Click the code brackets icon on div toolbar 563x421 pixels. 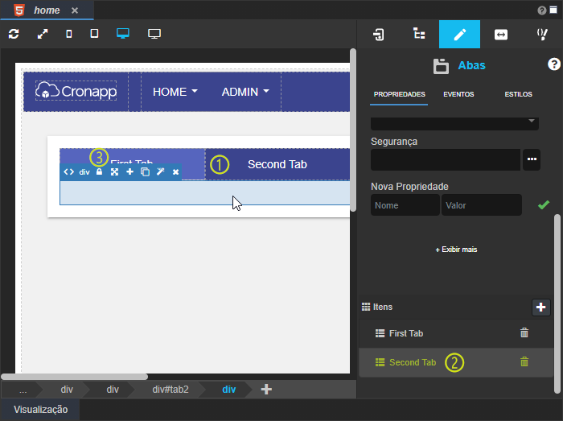coord(68,172)
